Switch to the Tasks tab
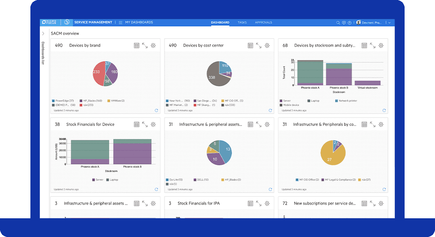435x237 pixels. click(242, 23)
